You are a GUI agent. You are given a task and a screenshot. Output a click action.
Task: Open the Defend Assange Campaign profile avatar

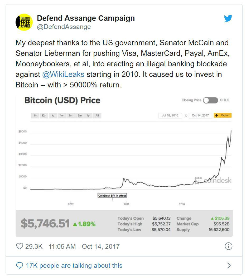tap(24, 22)
